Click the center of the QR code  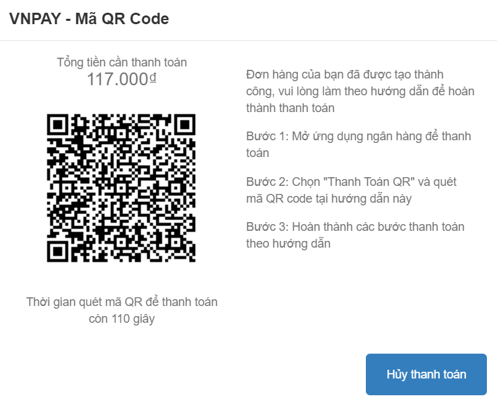121,188
